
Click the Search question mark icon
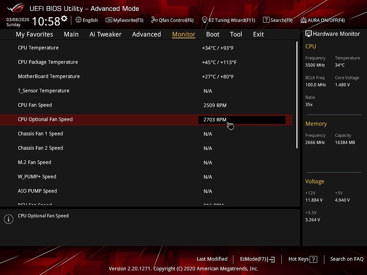[x=266, y=20]
